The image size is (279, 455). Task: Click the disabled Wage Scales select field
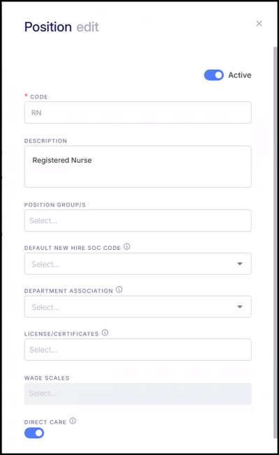tap(138, 394)
